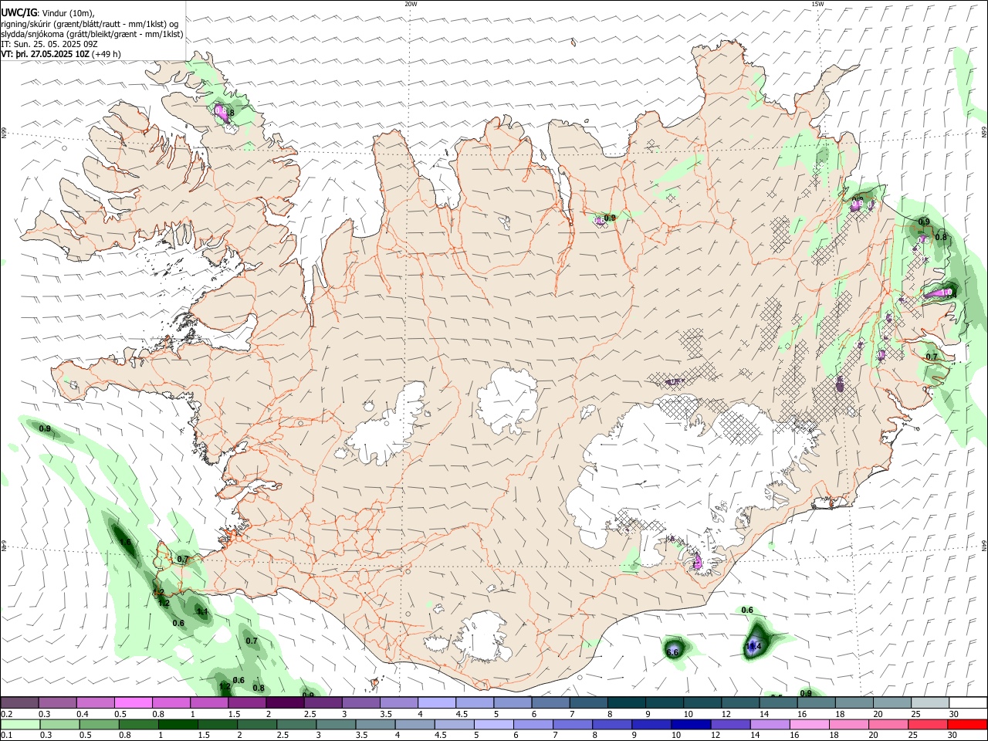Pick the dark teal upper swatch labeled 8
Screen dimensions: 988x741
pos(627,702)
